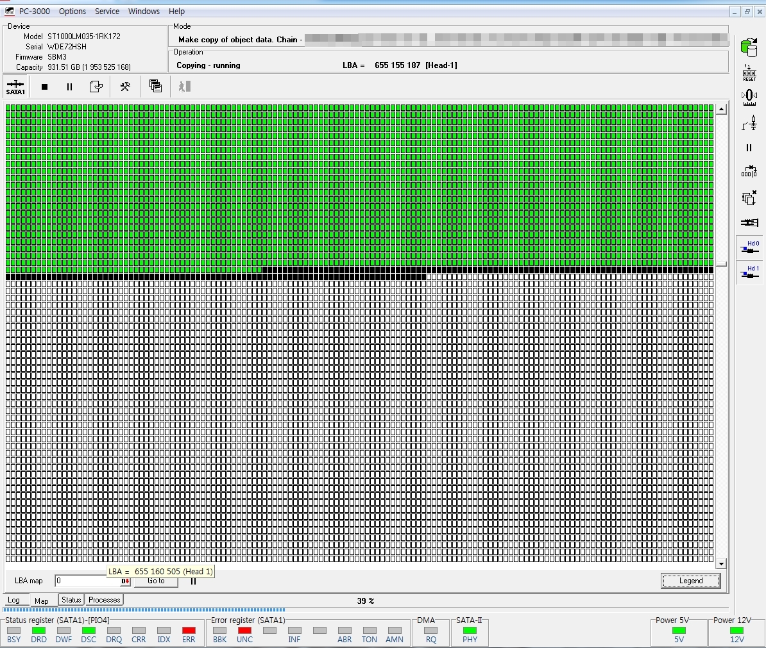The image size is (766, 648).
Task: Click the sidebar pause icon on the right
Action: (x=749, y=148)
